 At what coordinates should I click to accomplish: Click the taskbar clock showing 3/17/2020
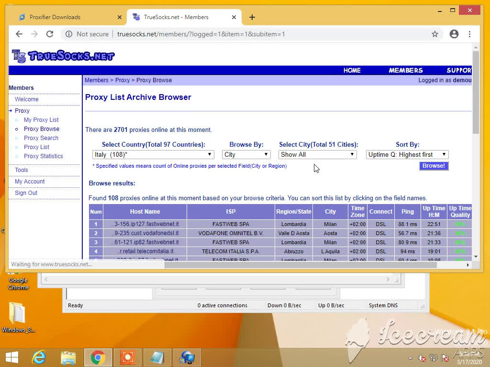tap(469, 358)
